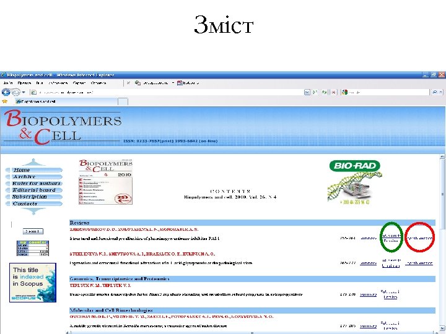Open the Contacts page
Screen dimensions: 446x334
point(33,203)
